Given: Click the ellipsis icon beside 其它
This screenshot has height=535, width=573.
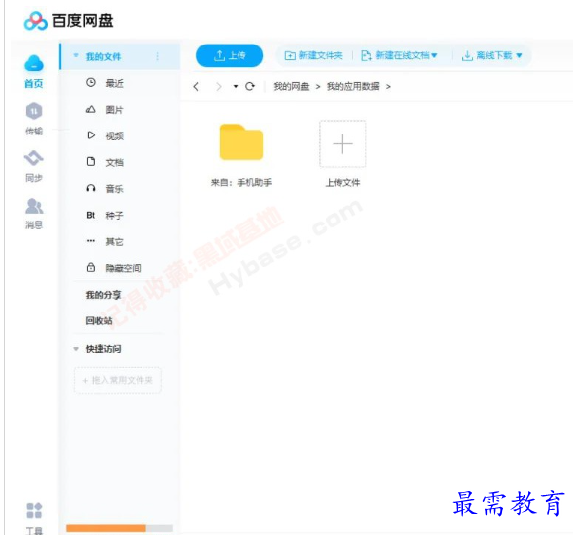Looking at the screenshot, I should click(x=91, y=241).
